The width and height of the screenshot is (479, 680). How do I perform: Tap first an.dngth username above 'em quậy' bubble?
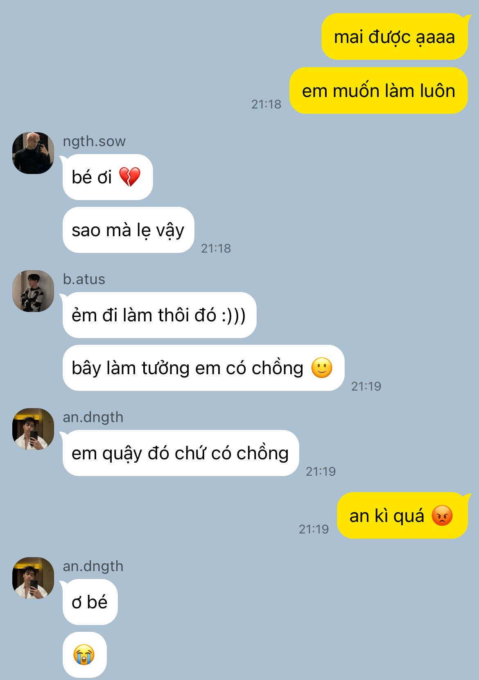point(93,417)
